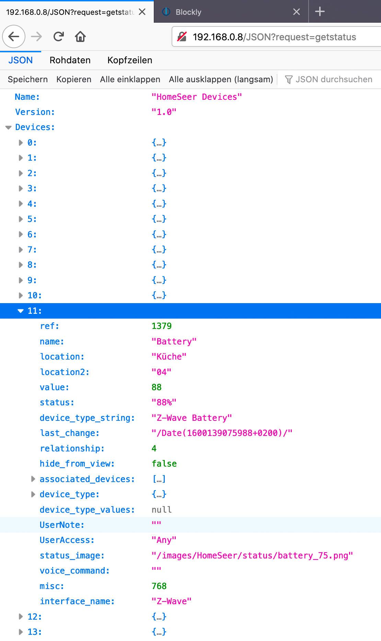
Task: Expand device entry 5
Action: [21, 219]
